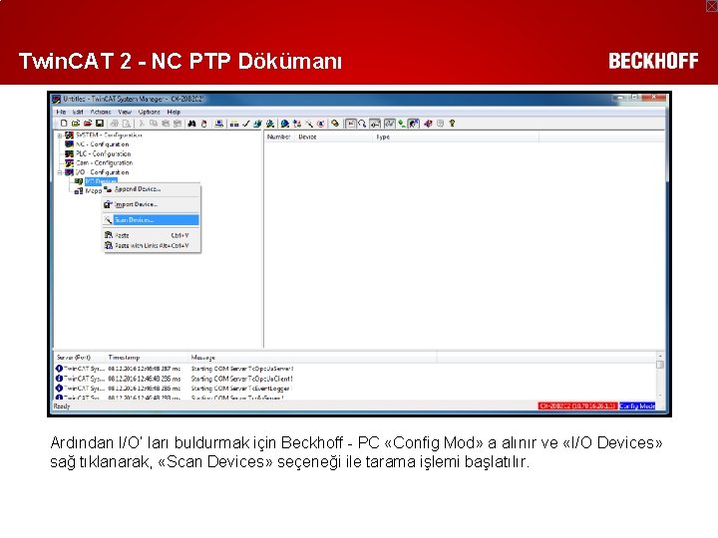Click the lightbulb help icon in the toolbar
This screenshot has height=538, width=718.
point(452,124)
